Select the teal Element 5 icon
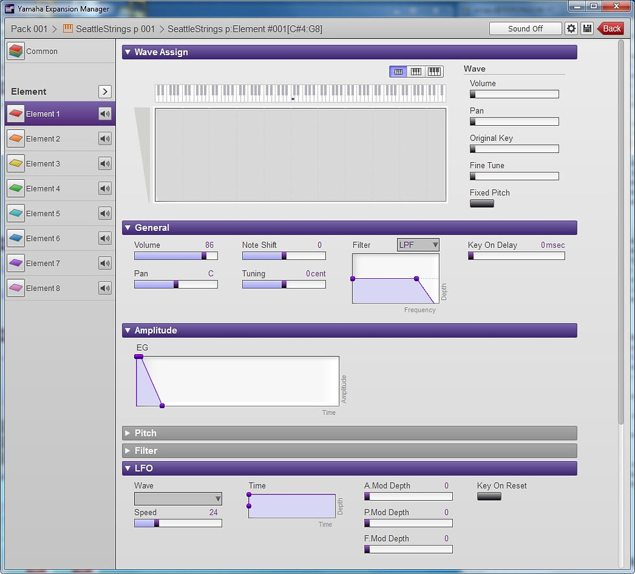The image size is (635, 574). (x=16, y=213)
